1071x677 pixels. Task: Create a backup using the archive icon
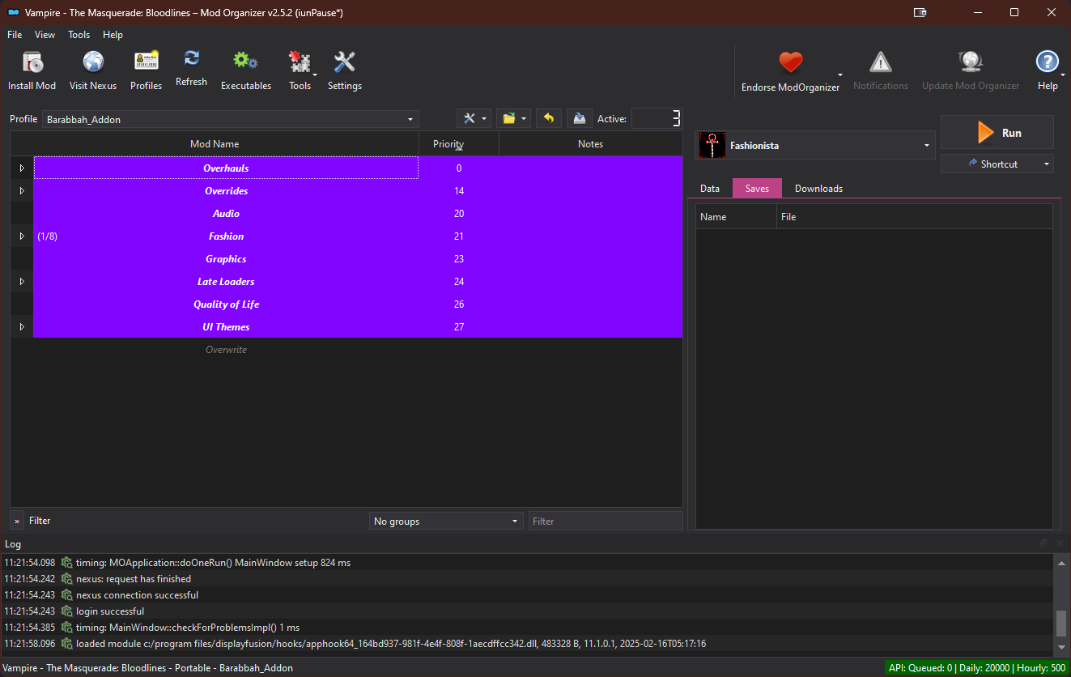(579, 117)
